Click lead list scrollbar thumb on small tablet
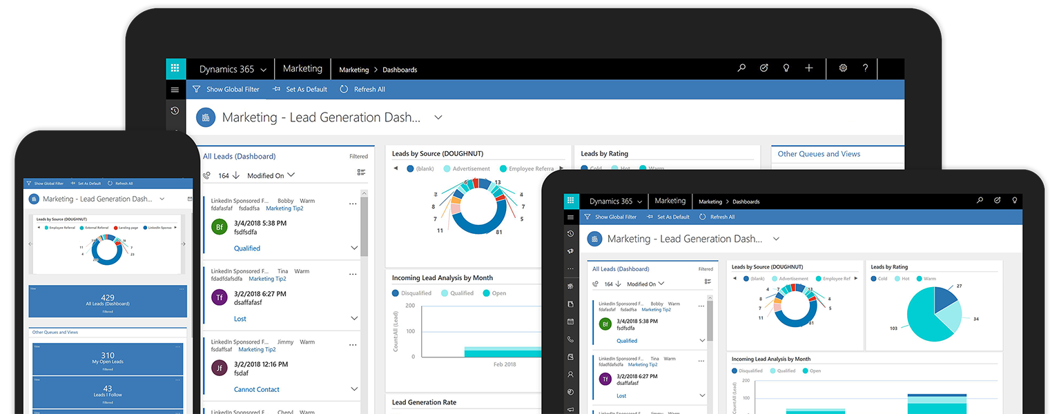Image resolution: width=1059 pixels, height=414 pixels. [710, 320]
